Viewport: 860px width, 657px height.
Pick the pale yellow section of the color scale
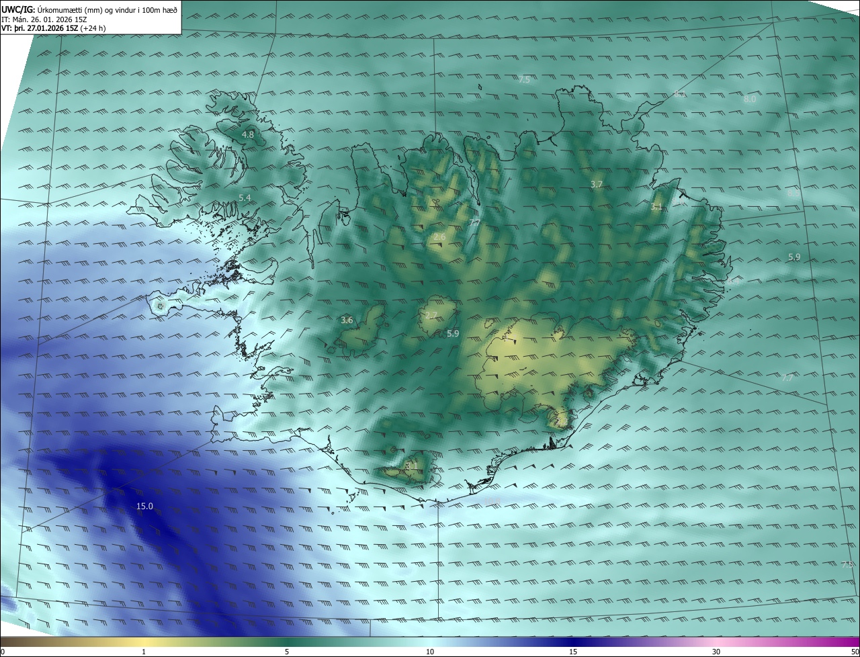[144, 642]
